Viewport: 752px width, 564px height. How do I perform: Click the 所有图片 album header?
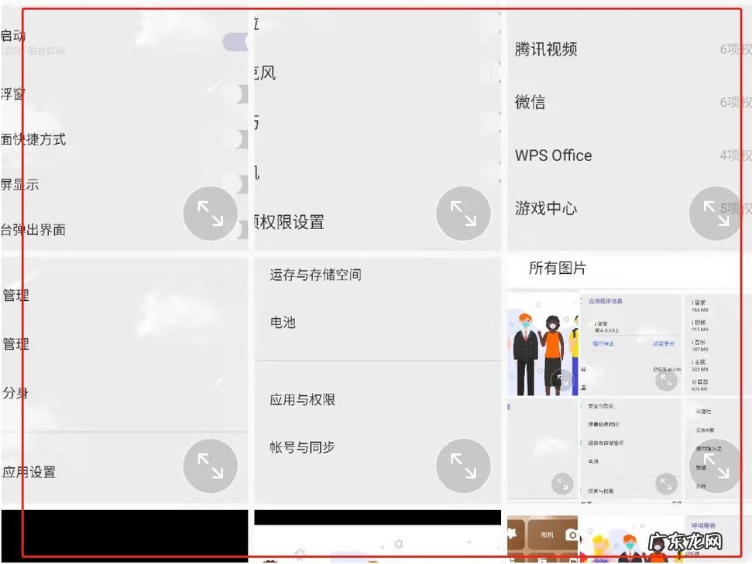(558, 268)
